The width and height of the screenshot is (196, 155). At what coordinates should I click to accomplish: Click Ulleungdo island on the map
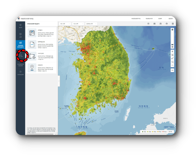point(153,48)
